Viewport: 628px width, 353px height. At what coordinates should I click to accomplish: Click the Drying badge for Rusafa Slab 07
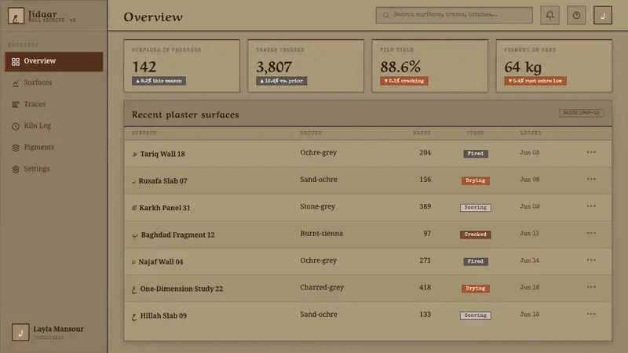pyautogui.click(x=476, y=180)
